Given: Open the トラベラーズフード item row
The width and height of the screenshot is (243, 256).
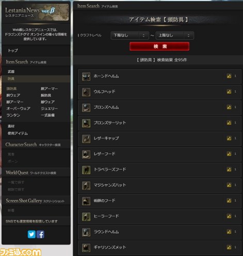Looking at the screenshot, I should [x=160, y=170].
